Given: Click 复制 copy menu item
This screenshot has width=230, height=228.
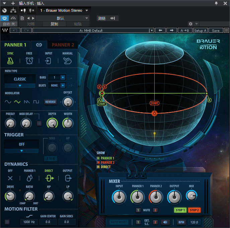Looking at the screenshot, I should (54, 24).
